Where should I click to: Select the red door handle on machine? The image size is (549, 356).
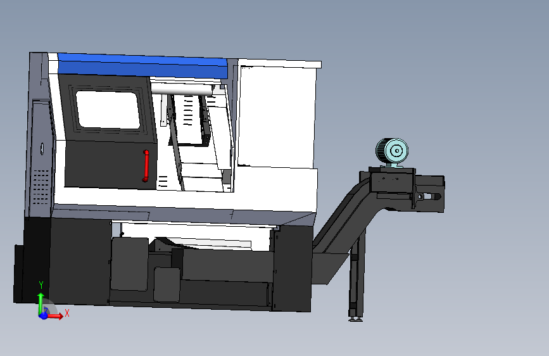click(146, 166)
